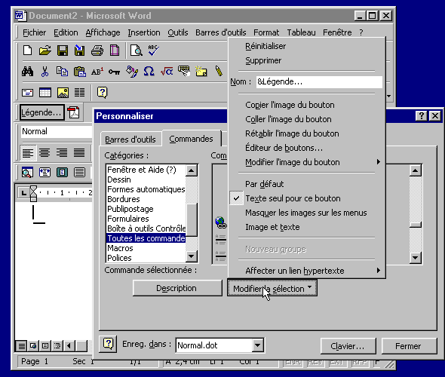Click the page setup icon with purple margins
445x377 pixels.
(x=115, y=51)
